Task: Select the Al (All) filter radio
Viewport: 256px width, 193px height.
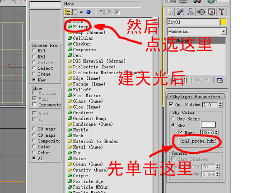Action: pos(34,158)
